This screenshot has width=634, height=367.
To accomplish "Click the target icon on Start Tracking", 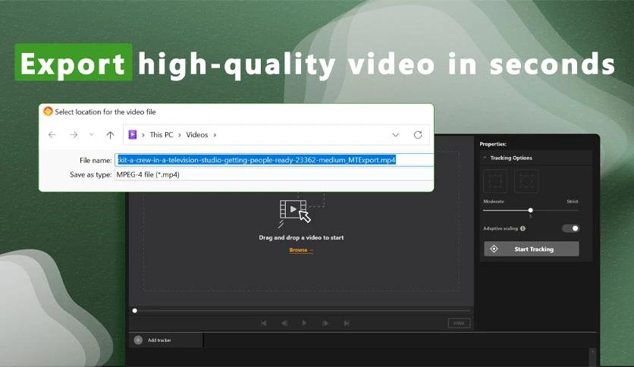I will (494, 249).
